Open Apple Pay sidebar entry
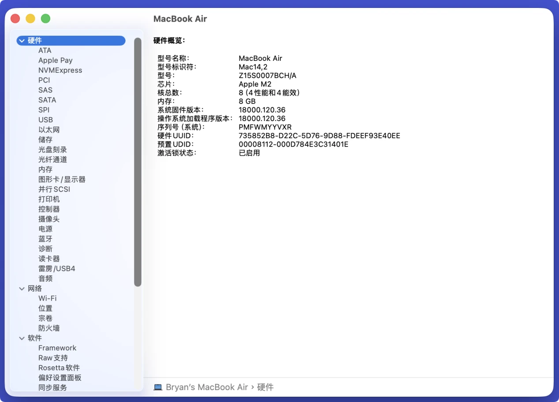The image size is (559, 402). (x=56, y=60)
